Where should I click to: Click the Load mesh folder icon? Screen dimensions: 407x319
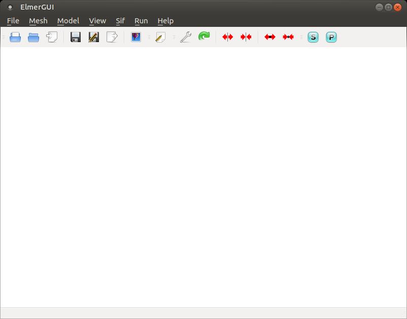coord(33,37)
